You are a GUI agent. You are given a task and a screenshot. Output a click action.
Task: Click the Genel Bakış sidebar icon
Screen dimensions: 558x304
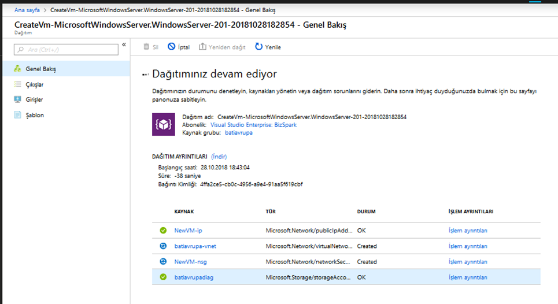(x=17, y=69)
